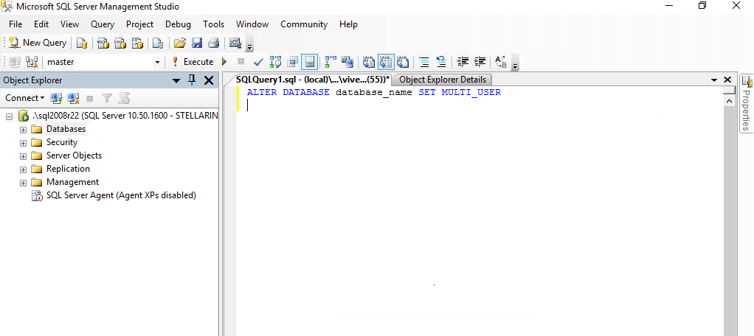Click Connect Object Explorer icon
The image size is (754, 336).
[57, 99]
